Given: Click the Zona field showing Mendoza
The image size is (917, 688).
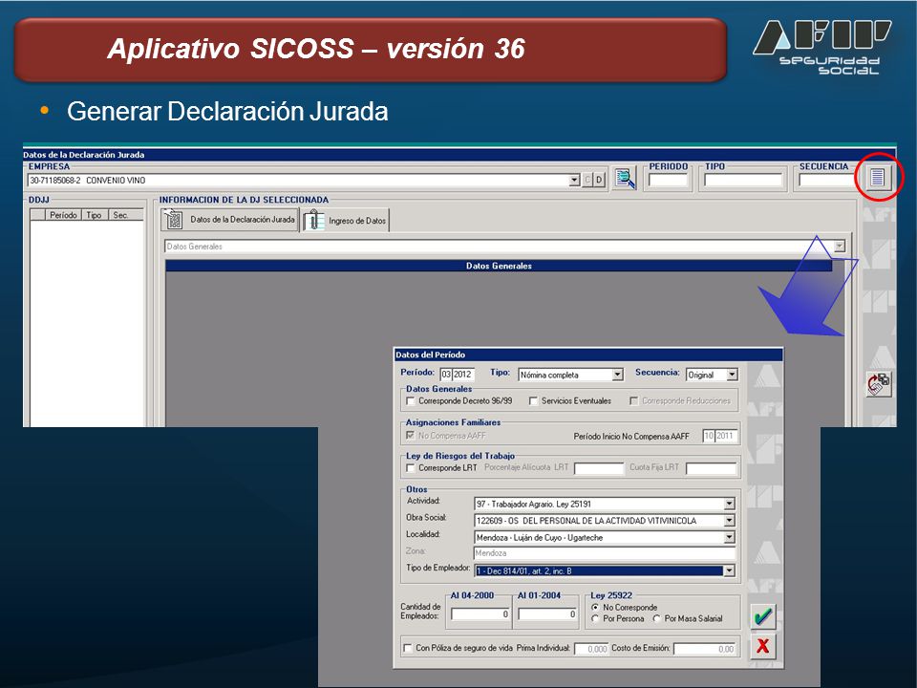Looking at the screenshot, I should coord(605,553).
